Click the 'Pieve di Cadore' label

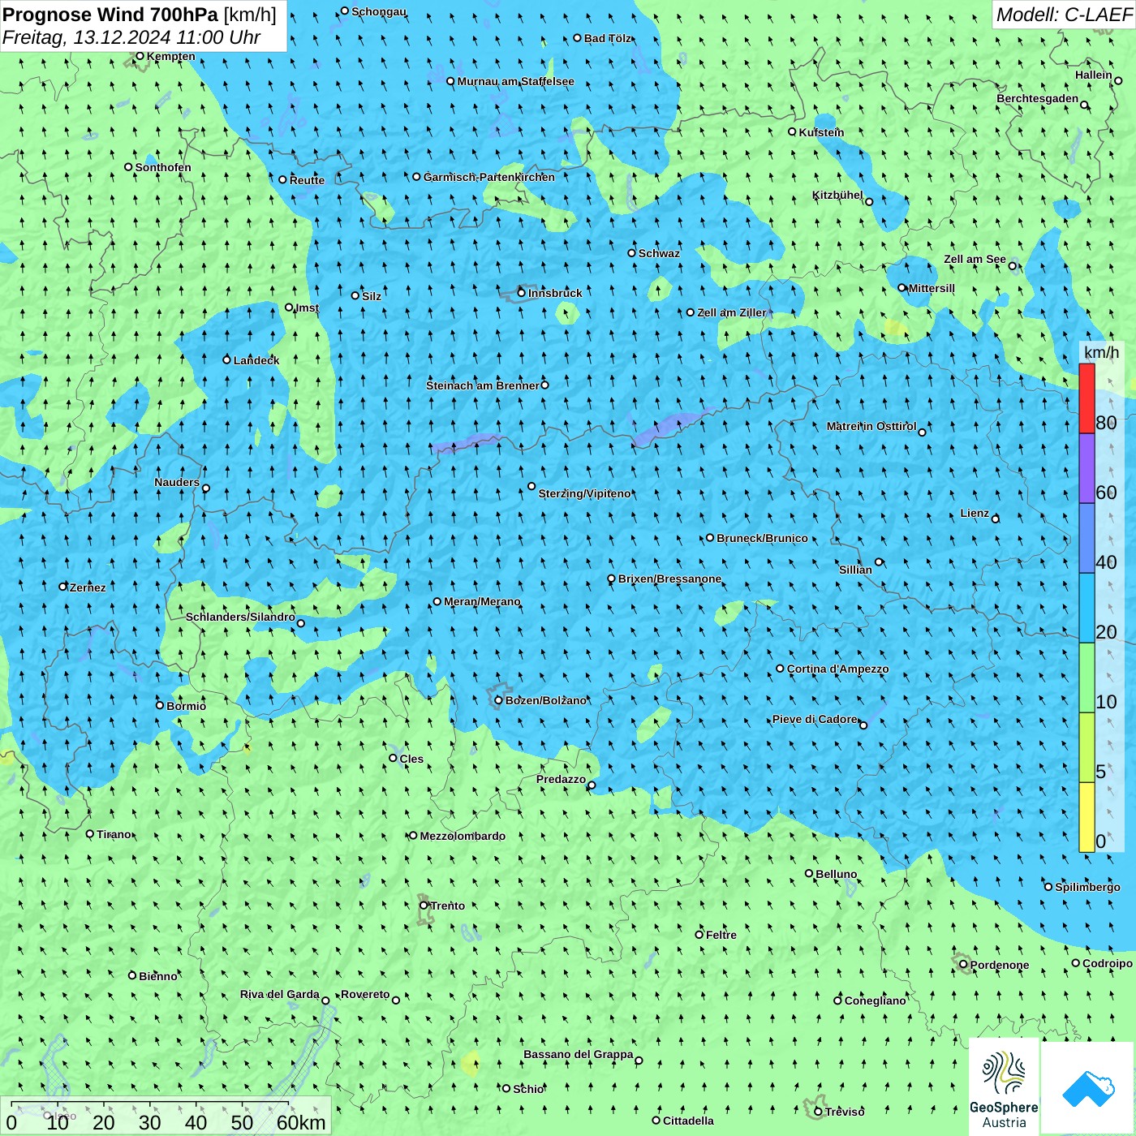pos(815,719)
